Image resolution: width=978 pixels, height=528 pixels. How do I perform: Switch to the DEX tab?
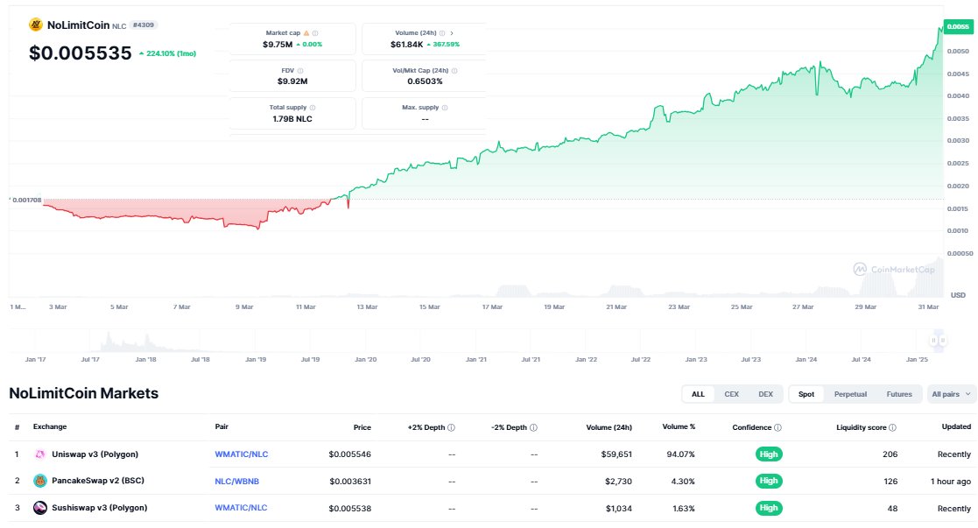click(x=765, y=394)
